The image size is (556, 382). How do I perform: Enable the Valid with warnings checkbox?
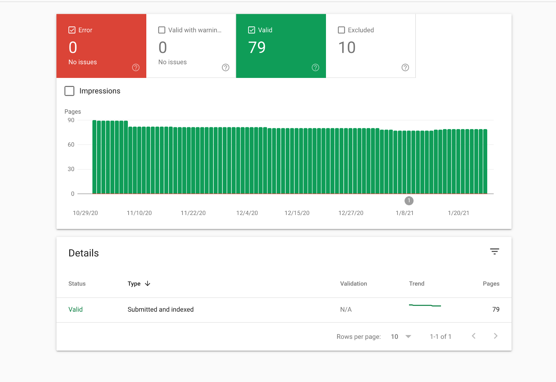[162, 30]
